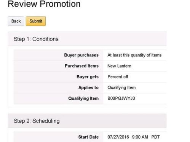Select 'At least this quantity of items' value
Image resolution: width=190 pixels, height=142 pixels.
(x=134, y=55)
